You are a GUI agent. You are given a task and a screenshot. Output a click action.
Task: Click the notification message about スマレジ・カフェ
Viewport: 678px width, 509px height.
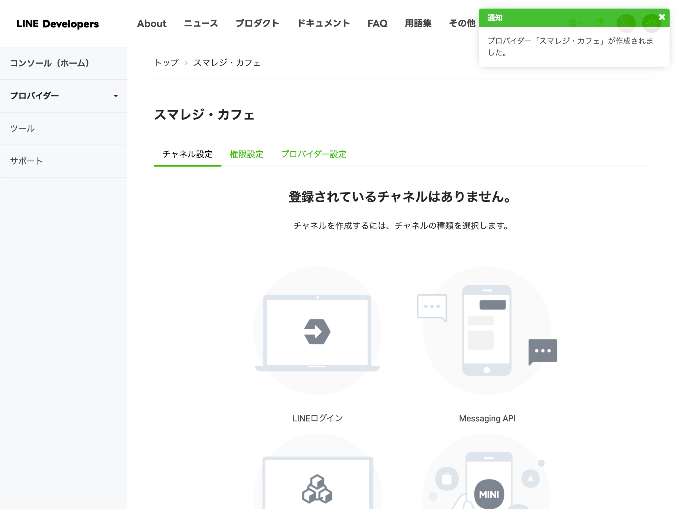pos(570,47)
